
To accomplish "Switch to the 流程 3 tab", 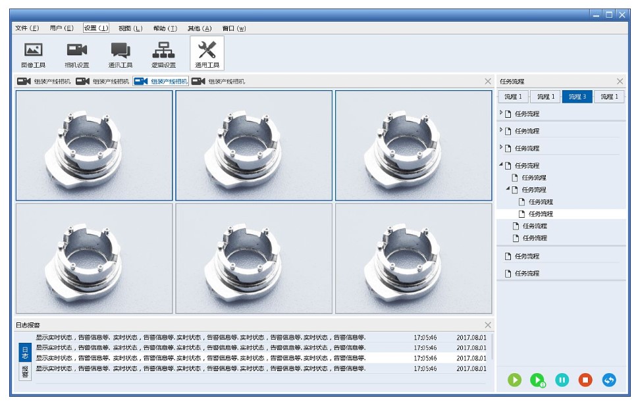I will click(577, 97).
